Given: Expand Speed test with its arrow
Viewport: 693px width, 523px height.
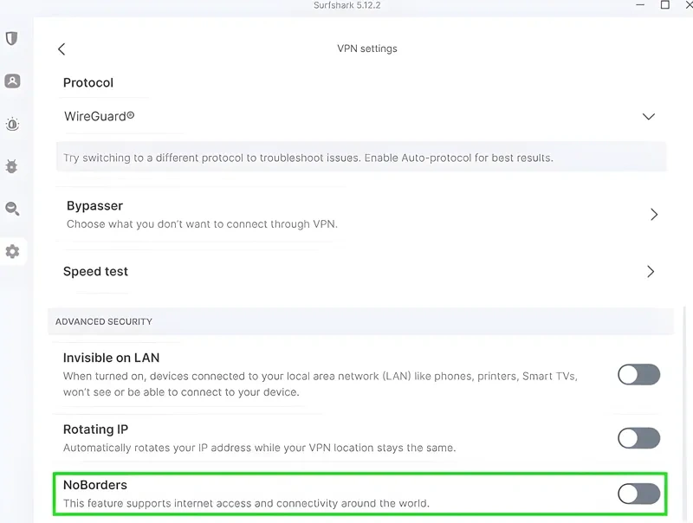Looking at the screenshot, I should pyautogui.click(x=651, y=272).
